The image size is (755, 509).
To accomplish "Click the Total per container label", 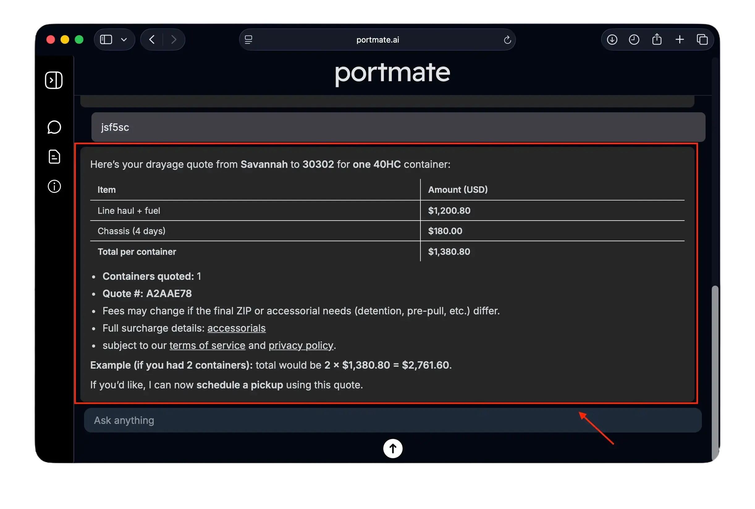I will point(137,251).
